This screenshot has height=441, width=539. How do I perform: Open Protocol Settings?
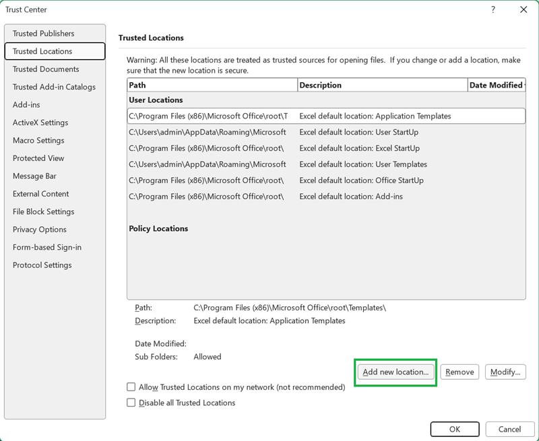(x=55, y=265)
